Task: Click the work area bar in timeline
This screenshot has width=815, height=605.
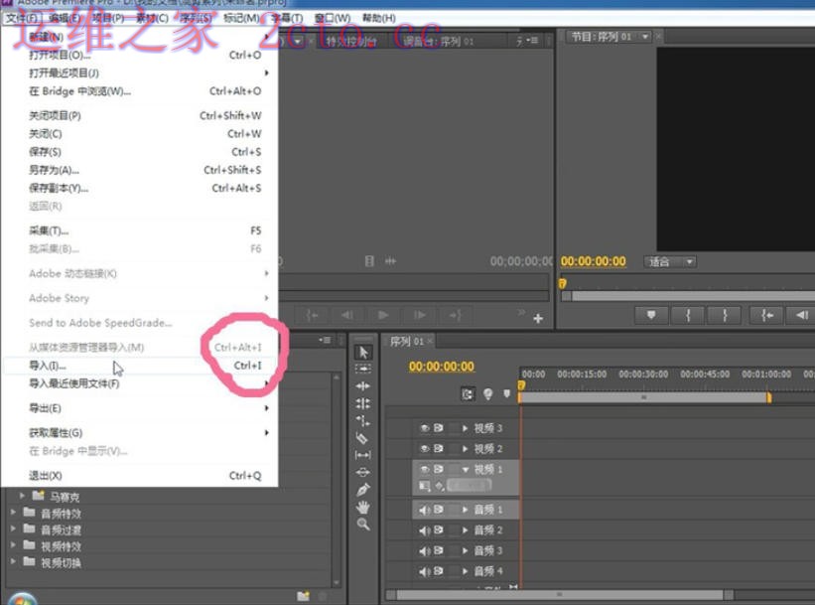Action: (x=644, y=397)
